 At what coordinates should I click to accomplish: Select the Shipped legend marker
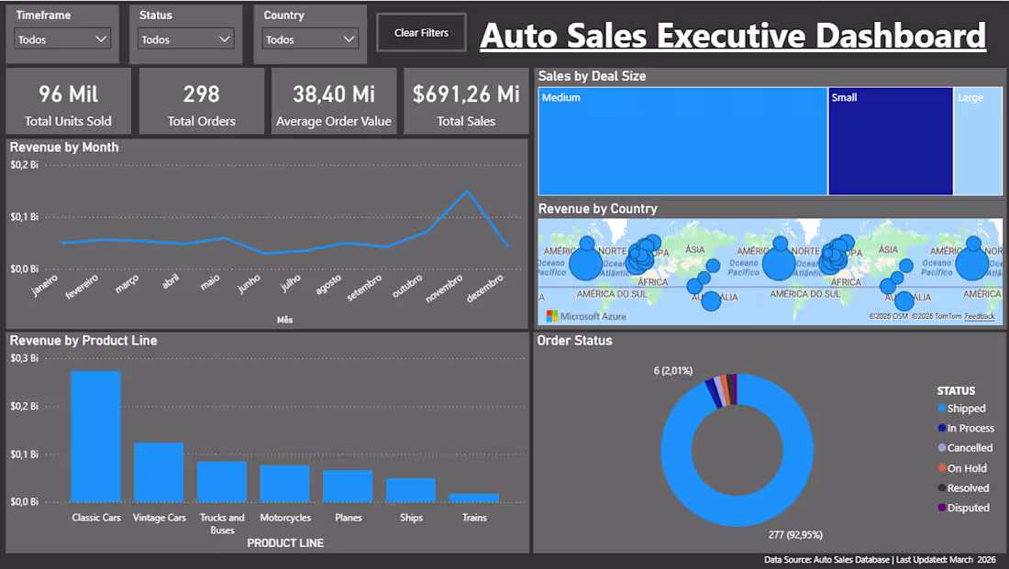[x=944, y=408]
